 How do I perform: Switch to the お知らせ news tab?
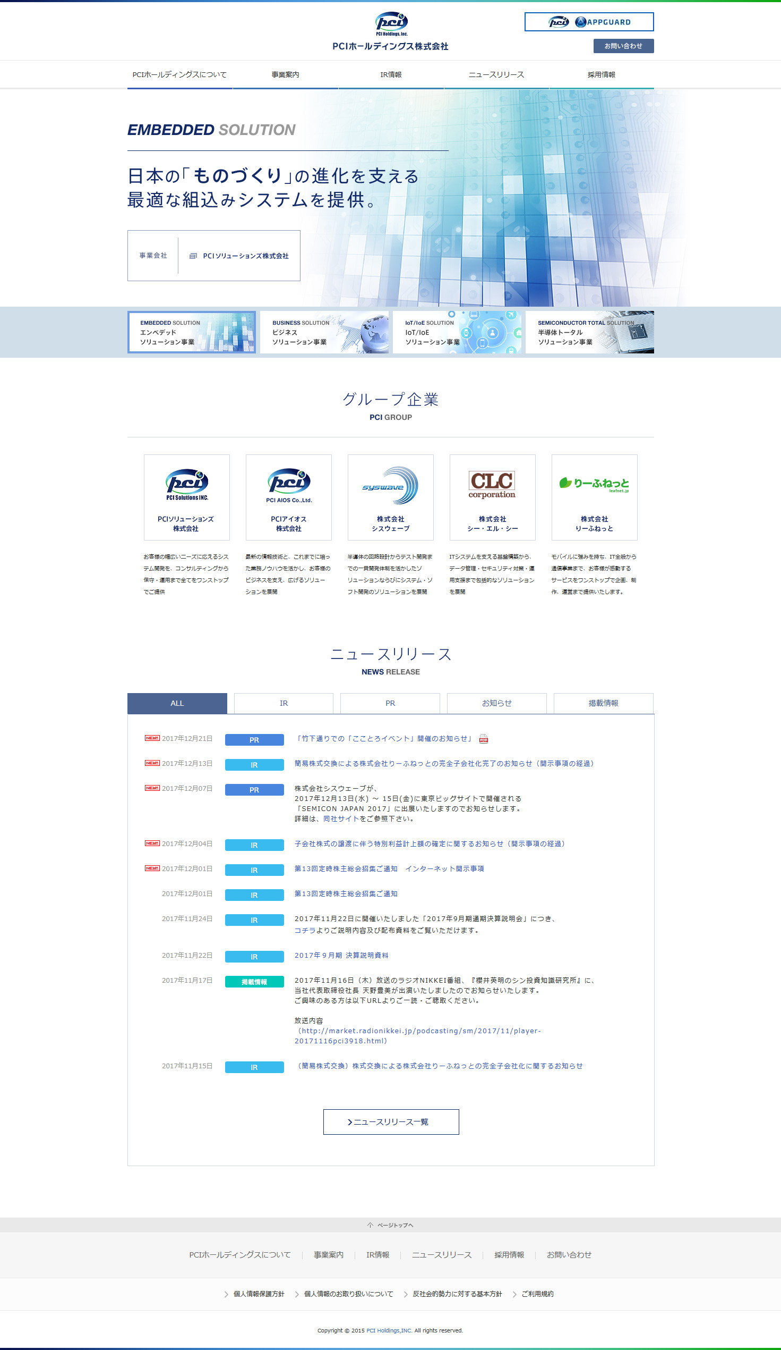(x=497, y=703)
